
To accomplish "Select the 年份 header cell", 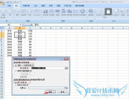I will [10, 31].
